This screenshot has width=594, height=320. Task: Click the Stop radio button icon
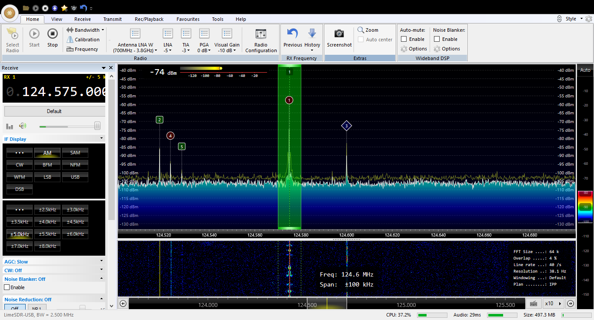(x=53, y=34)
